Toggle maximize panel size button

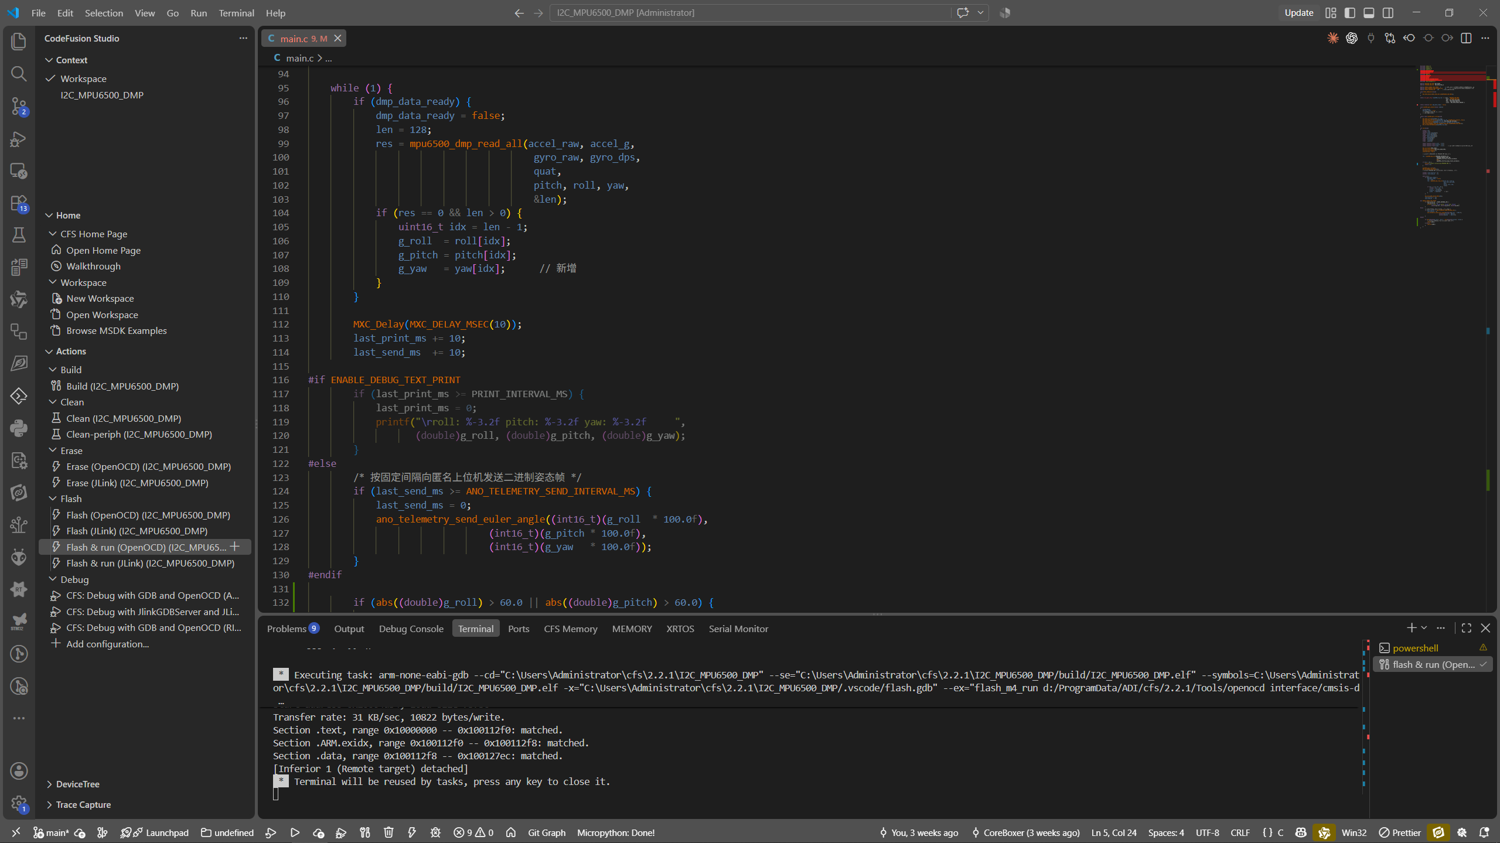click(1467, 628)
